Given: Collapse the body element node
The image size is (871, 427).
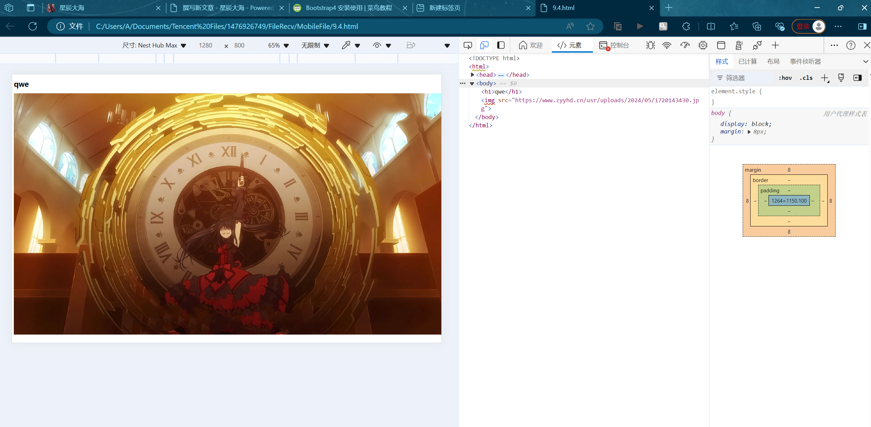Looking at the screenshot, I should (x=472, y=83).
